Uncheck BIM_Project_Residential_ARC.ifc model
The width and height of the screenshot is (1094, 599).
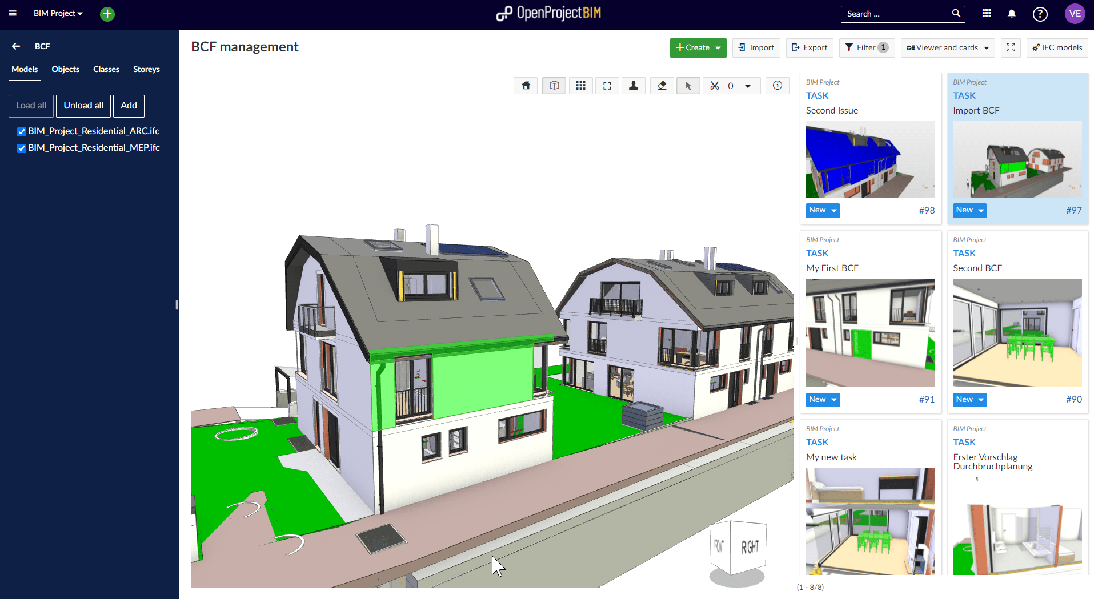22,132
